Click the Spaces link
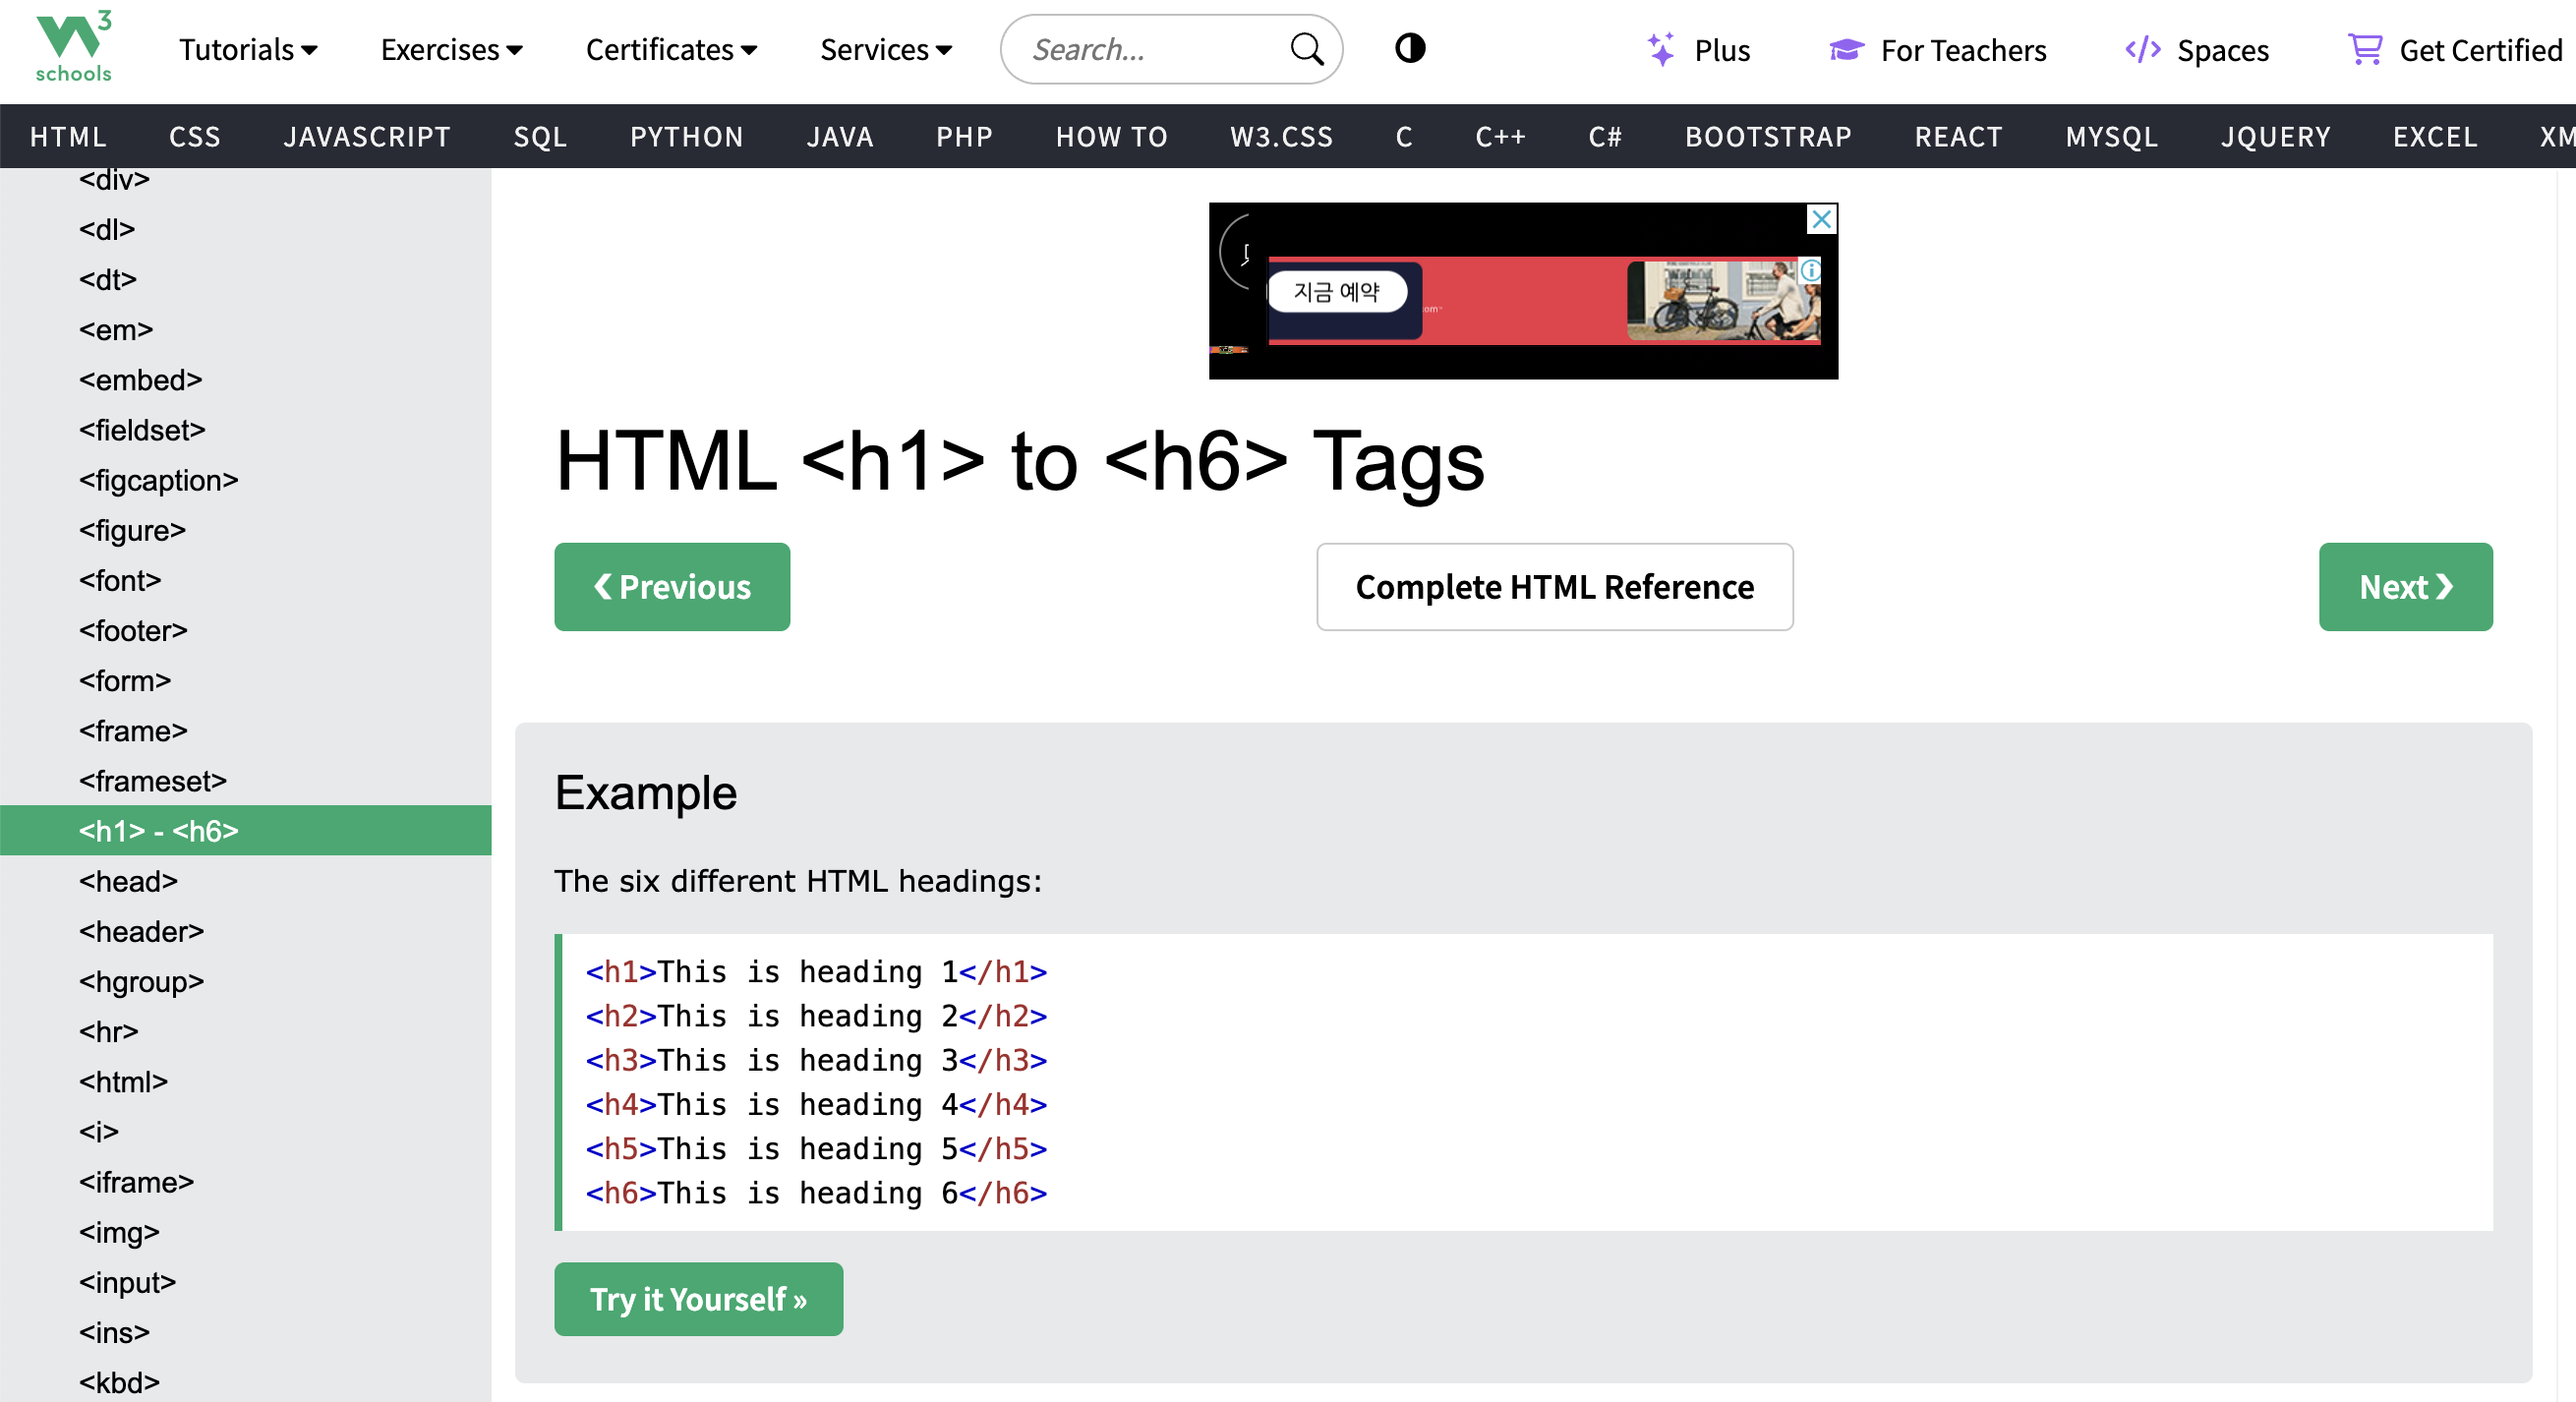The width and height of the screenshot is (2576, 1402). tap(2222, 50)
